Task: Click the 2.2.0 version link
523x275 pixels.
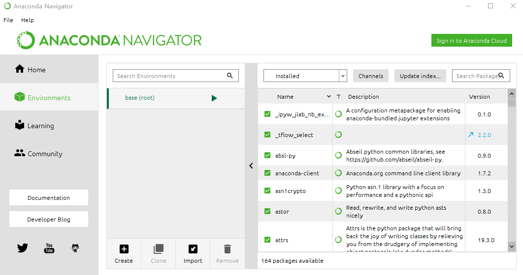Action: pyautogui.click(x=484, y=135)
